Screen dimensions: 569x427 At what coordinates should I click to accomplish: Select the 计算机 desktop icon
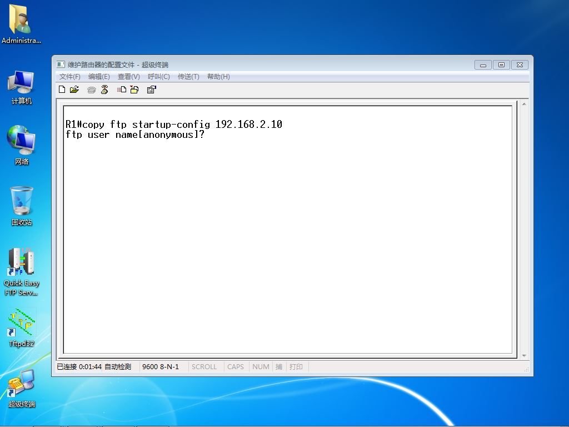[x=21, y=87]
